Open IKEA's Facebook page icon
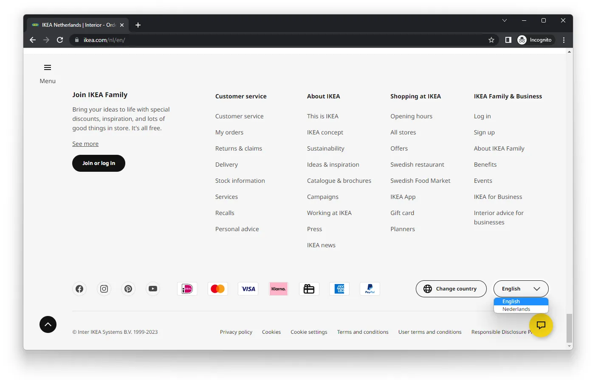 [79, 289]
